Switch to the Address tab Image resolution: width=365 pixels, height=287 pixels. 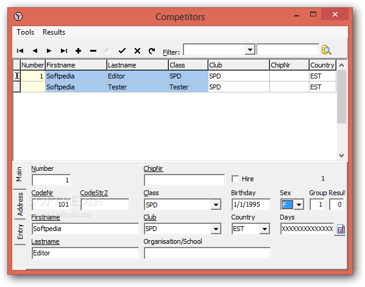point(20,204)
